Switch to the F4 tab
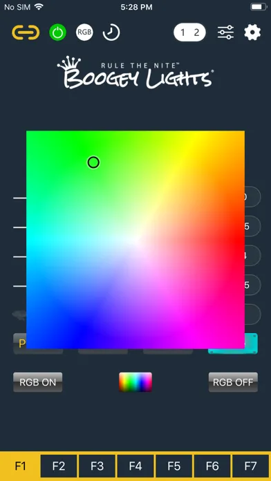271x481 pixels. pyautogui.click(x=135, y=466)
